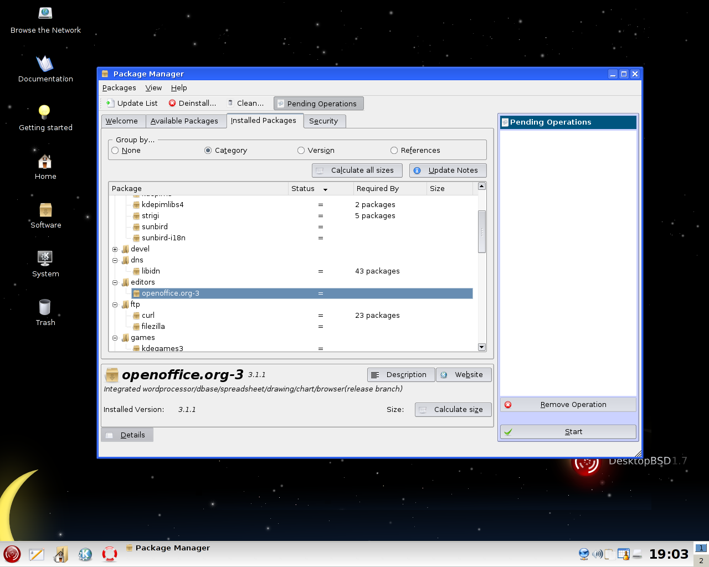Click the 19:03 clock in the panel
This screenshot has width=709, height=567.
(669, 554)
